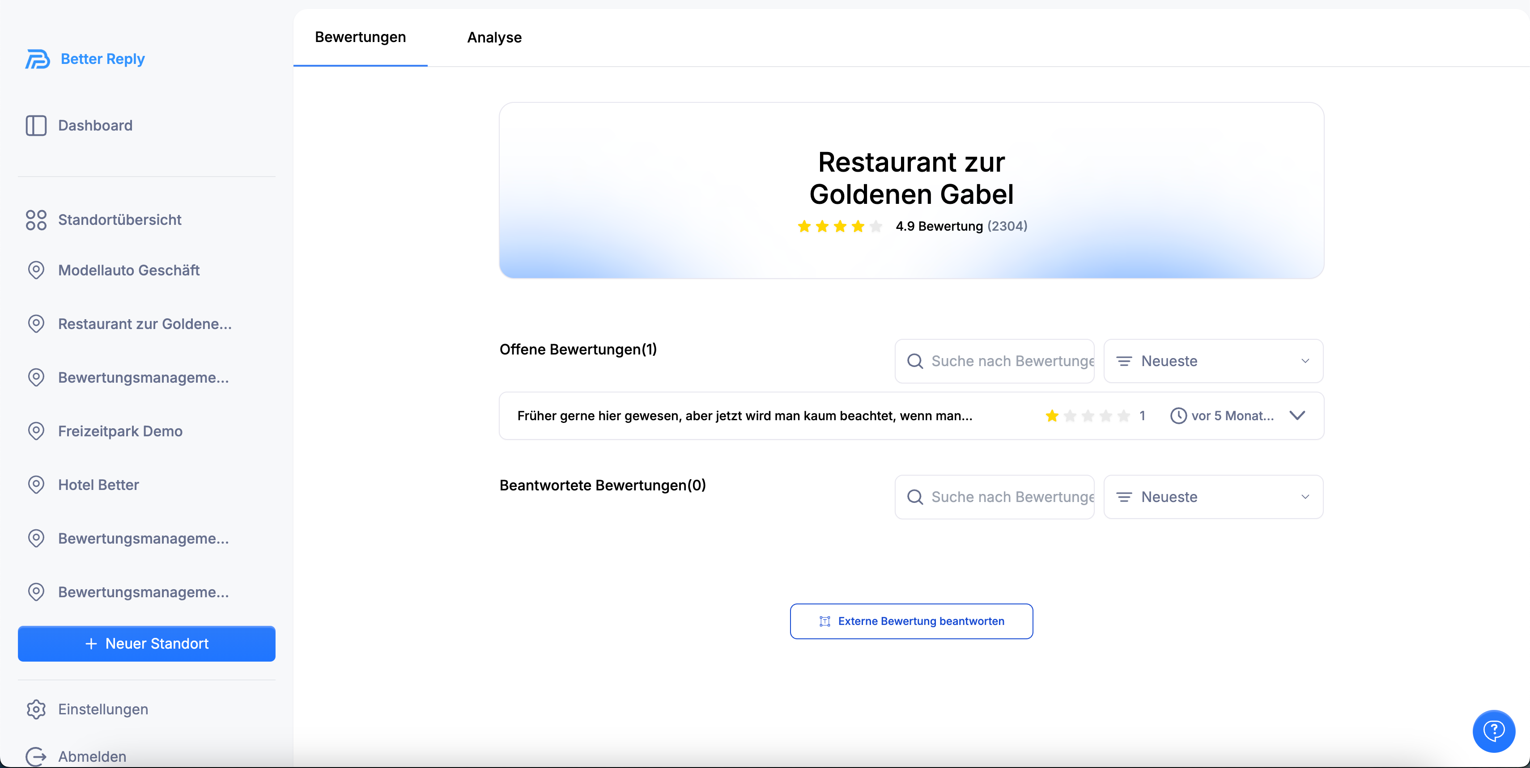
Task: Click the pin icon beside Freizeitpark Demo
Action: 36,431
